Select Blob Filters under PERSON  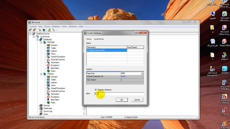click(x=55, y=68)
